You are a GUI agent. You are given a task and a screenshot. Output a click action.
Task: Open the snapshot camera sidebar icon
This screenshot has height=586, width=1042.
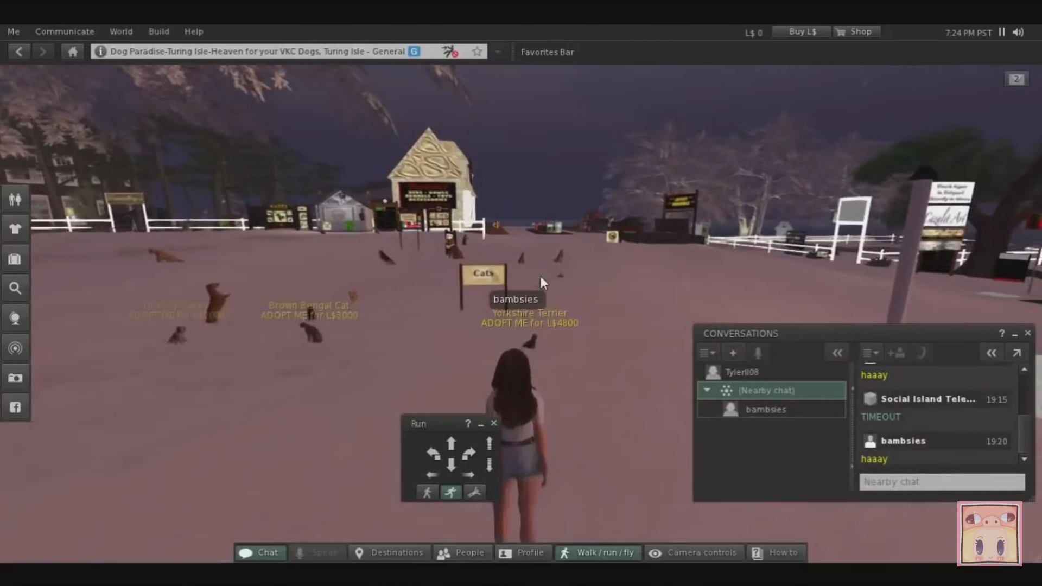(15, 378)
